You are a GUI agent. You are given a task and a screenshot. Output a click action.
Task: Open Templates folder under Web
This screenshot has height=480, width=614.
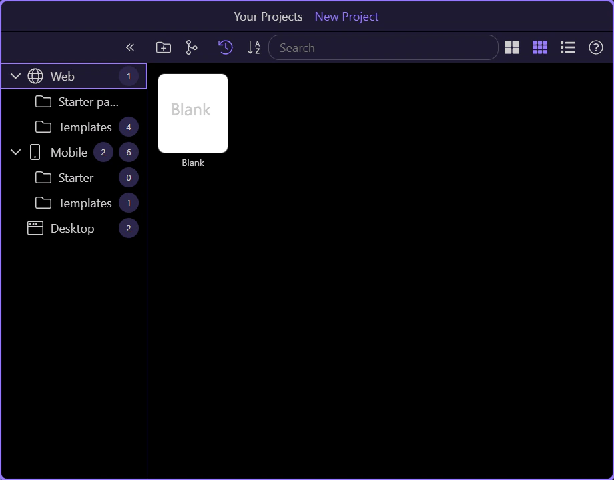coord(85,127)
